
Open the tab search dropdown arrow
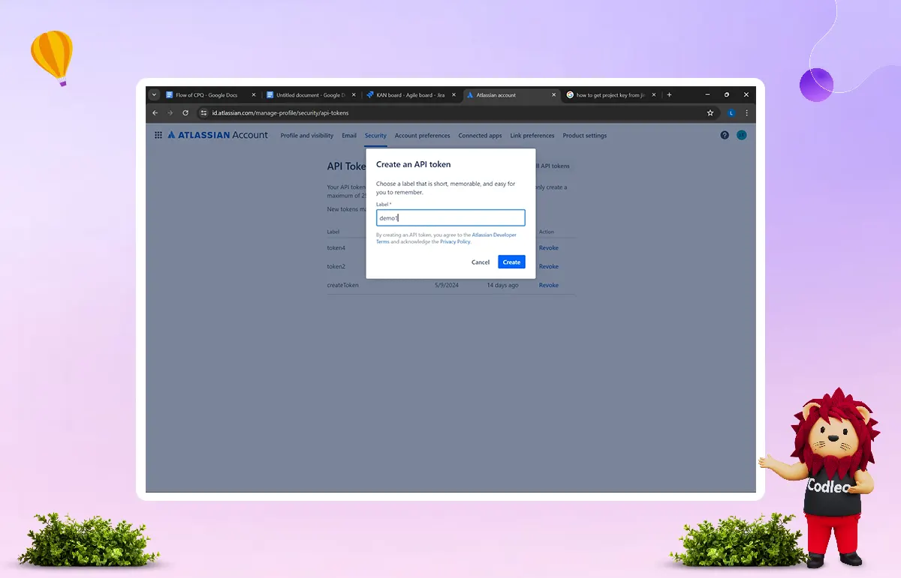click(154, 95)
